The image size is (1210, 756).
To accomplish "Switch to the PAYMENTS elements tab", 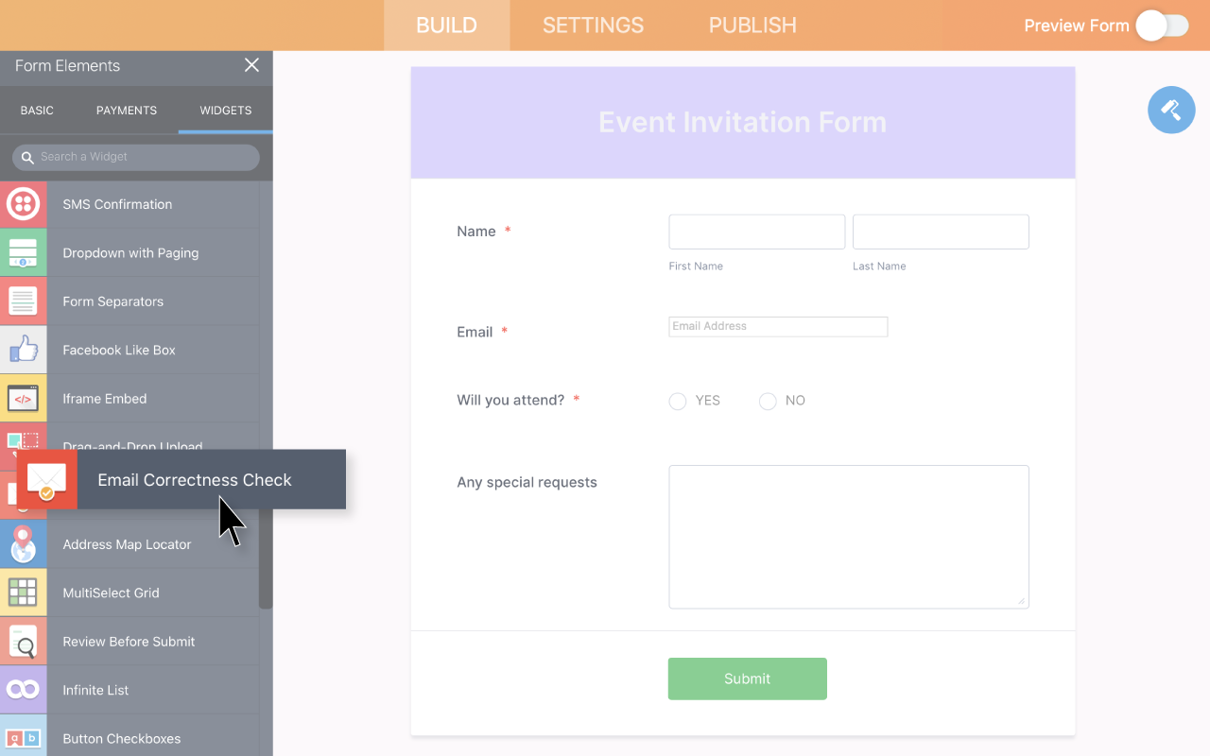I will coord(127,111).
